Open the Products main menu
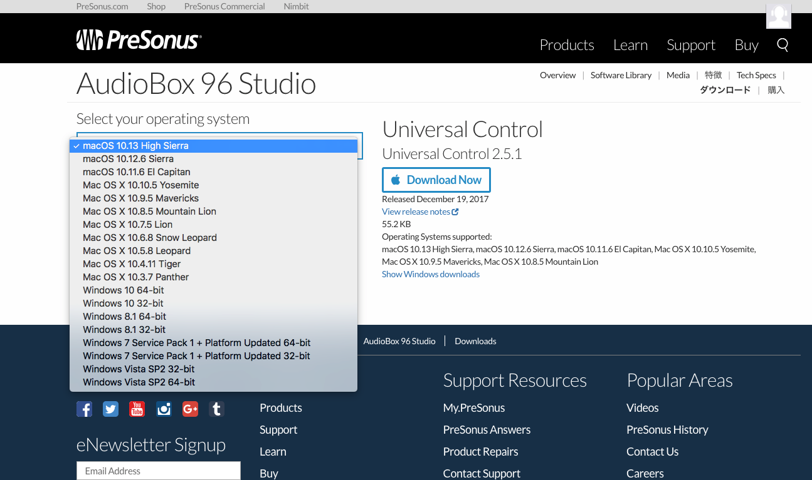Viewport: 812px width, 480px height. 567,45
